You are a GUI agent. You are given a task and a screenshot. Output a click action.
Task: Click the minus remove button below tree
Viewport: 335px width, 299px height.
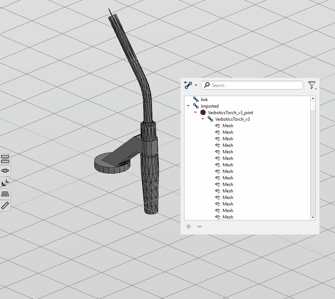click(x=199, y=227)
